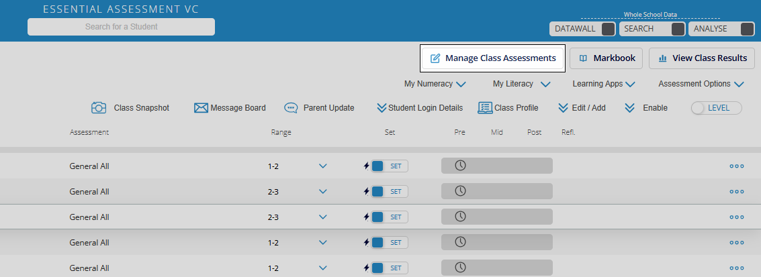Open Parent Update speech bubble icon
Viewport: 761px width, 277px height.
291,108
